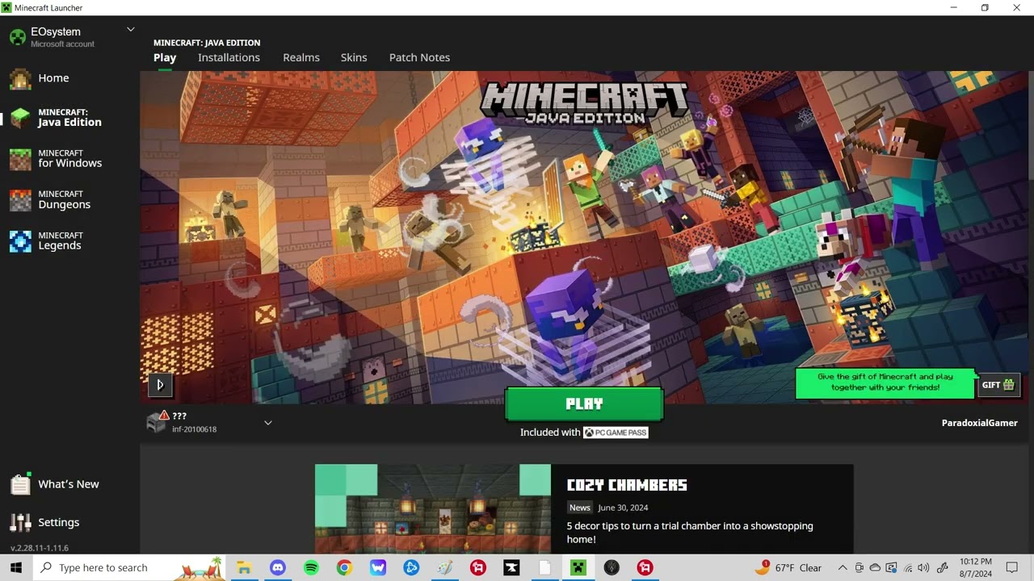Screen dimensions: 1034x581
Task: Open File Explorer from the taskbar
Action: coord(244,567)
